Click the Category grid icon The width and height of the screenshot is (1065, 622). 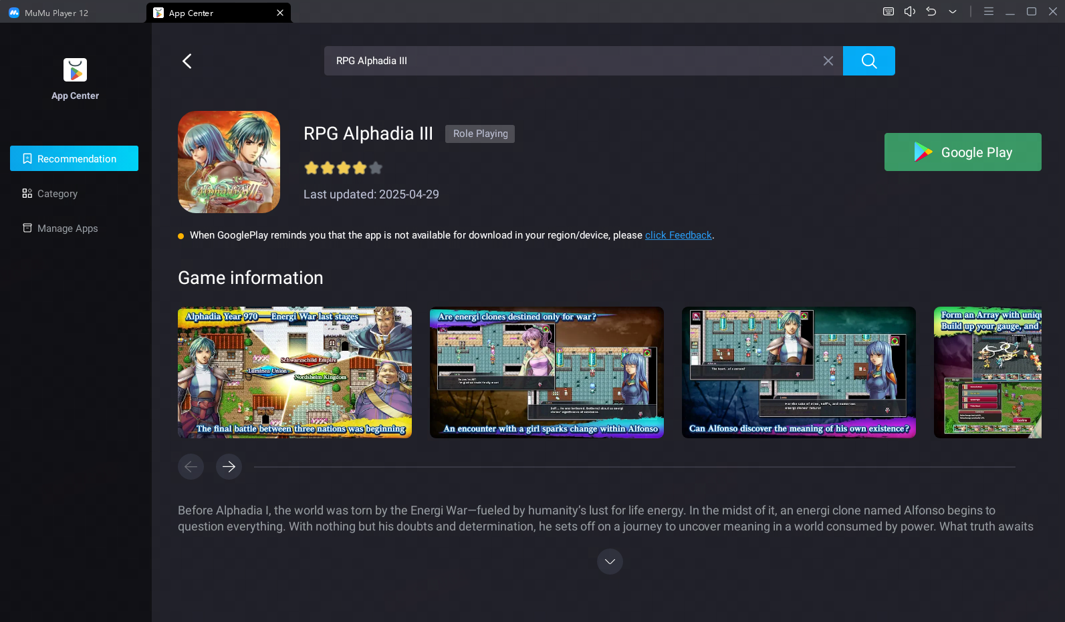[27, 193]
